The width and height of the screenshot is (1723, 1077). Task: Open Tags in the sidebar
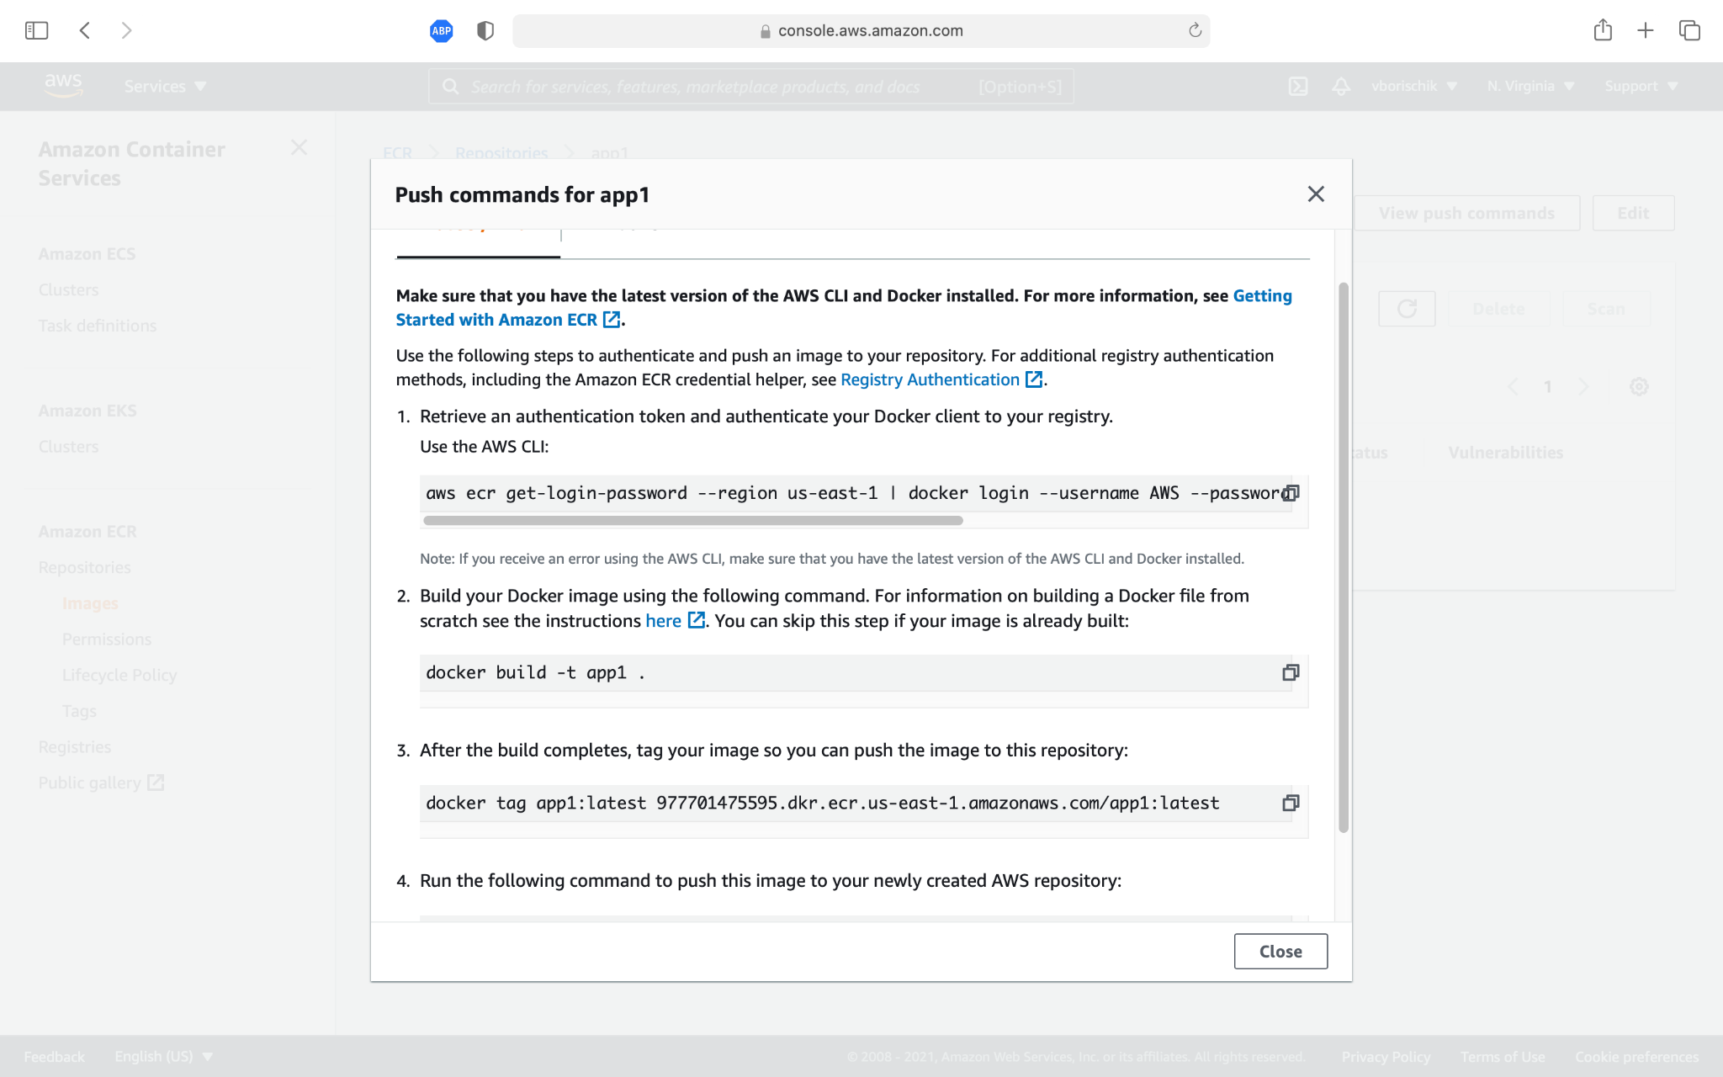79,711
